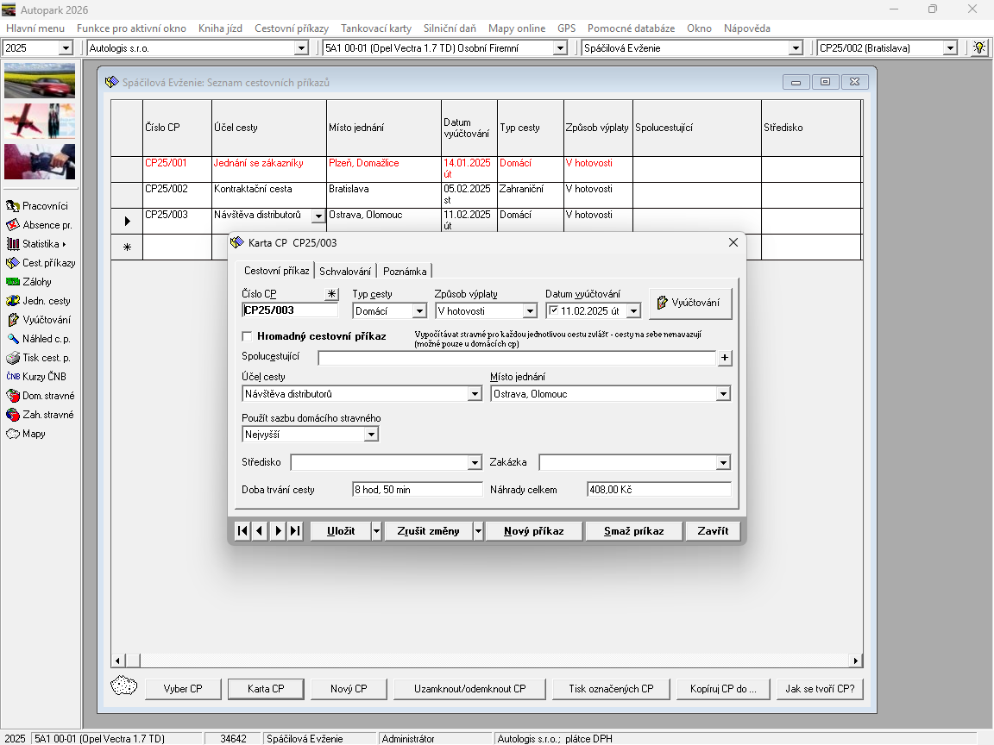This screenshot has height=745, width=994.
Task: Expand the Typ cesty dropdown
Action: [419, 311]
